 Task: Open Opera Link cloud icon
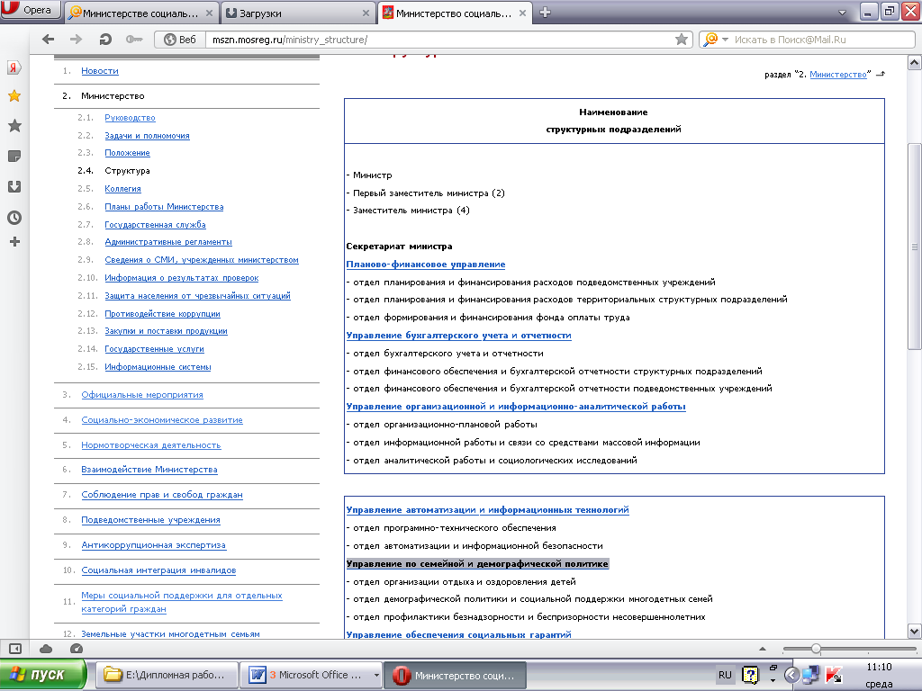tap(46, 649)
